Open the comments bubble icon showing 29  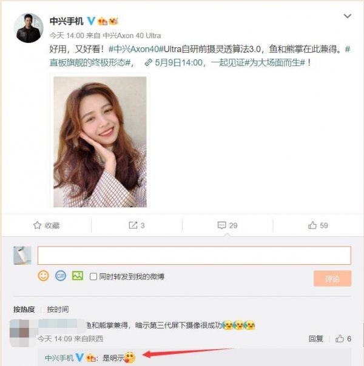[x=221, y=225]
